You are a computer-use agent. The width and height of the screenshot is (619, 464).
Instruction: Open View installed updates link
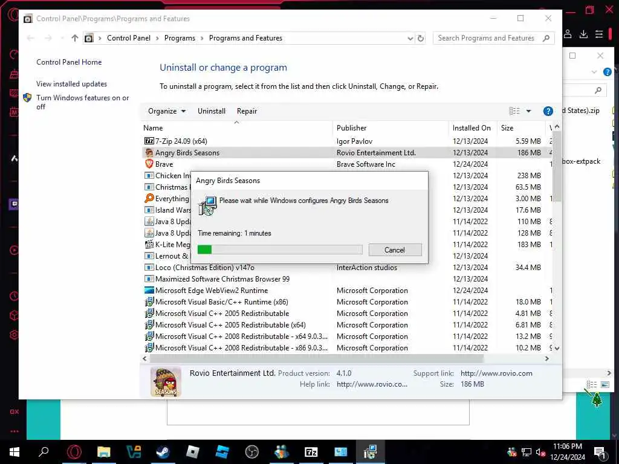(x=71, y=83)
